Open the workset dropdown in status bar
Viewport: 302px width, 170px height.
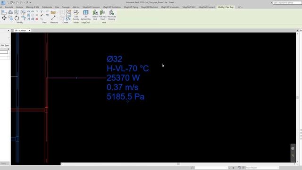click(x=211, y=168)
